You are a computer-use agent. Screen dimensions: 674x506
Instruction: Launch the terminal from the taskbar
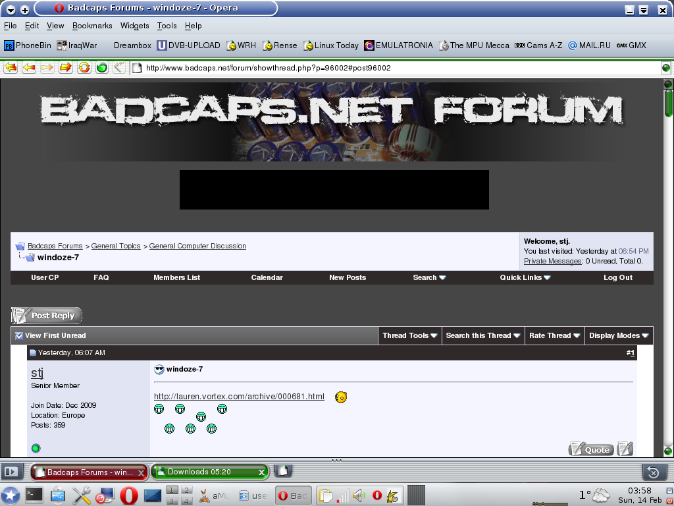point(34,495)
